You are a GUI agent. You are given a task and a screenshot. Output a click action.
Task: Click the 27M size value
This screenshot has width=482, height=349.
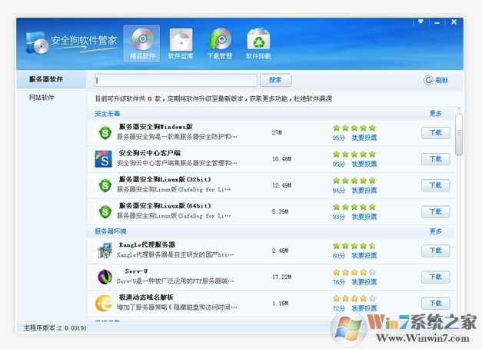[277, 133]
